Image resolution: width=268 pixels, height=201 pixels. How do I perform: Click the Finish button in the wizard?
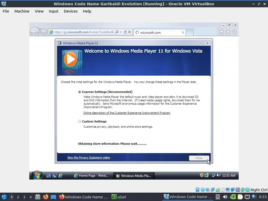click(x=199, y=158)
